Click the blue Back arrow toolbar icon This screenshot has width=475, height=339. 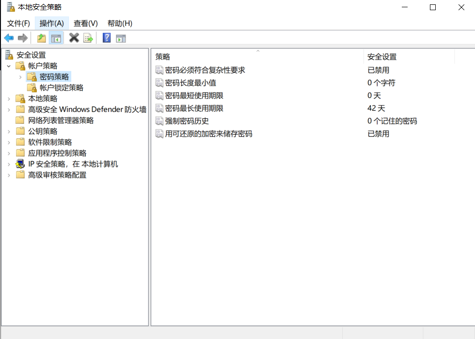(9, 38)
